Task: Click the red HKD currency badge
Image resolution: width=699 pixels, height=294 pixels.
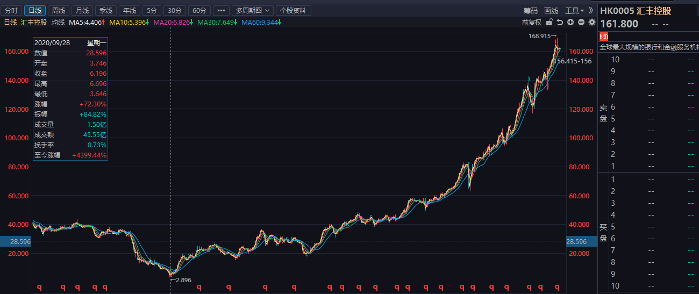Action: tap(603, 37)
